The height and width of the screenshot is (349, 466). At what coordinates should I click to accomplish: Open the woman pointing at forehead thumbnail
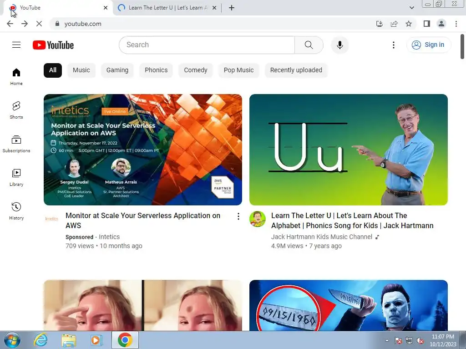point(142,305)
